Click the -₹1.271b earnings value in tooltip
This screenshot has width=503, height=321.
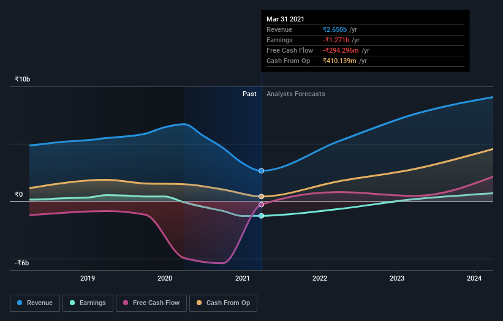pyautogui.click(x=336, y=40)
